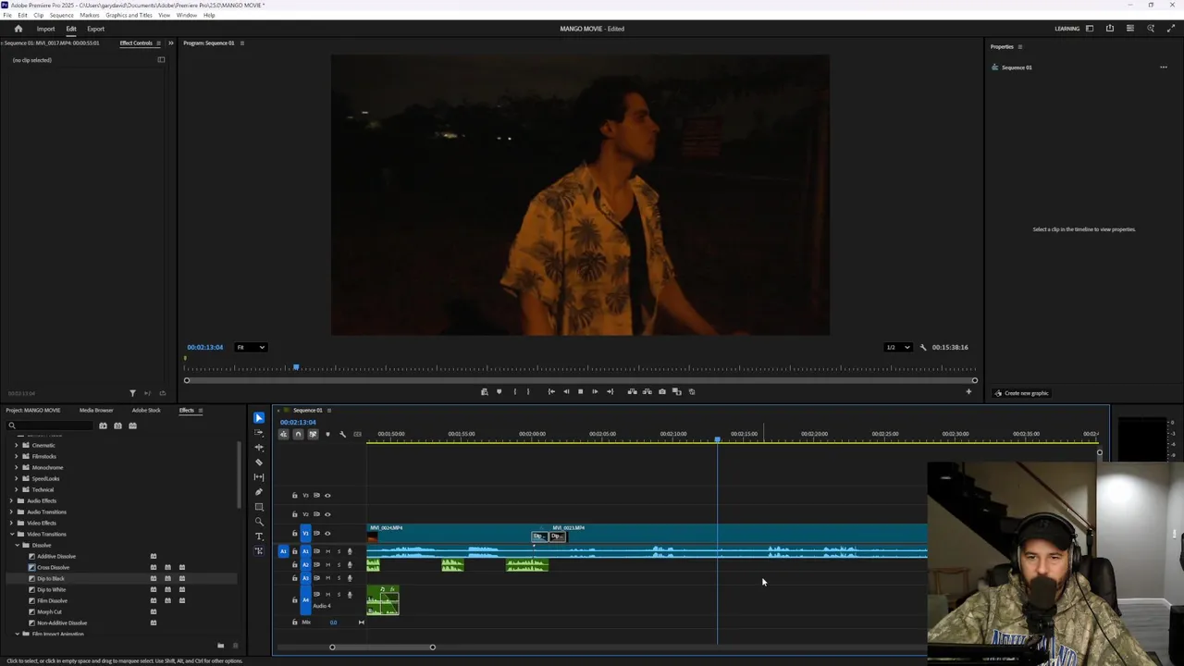Select the Ripple Edit tool
1184x666 pixels.
click(x=259, y=448)
